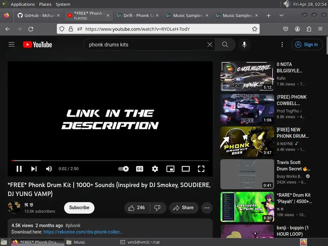Open the rekonise.com download link

click(83, 232)
